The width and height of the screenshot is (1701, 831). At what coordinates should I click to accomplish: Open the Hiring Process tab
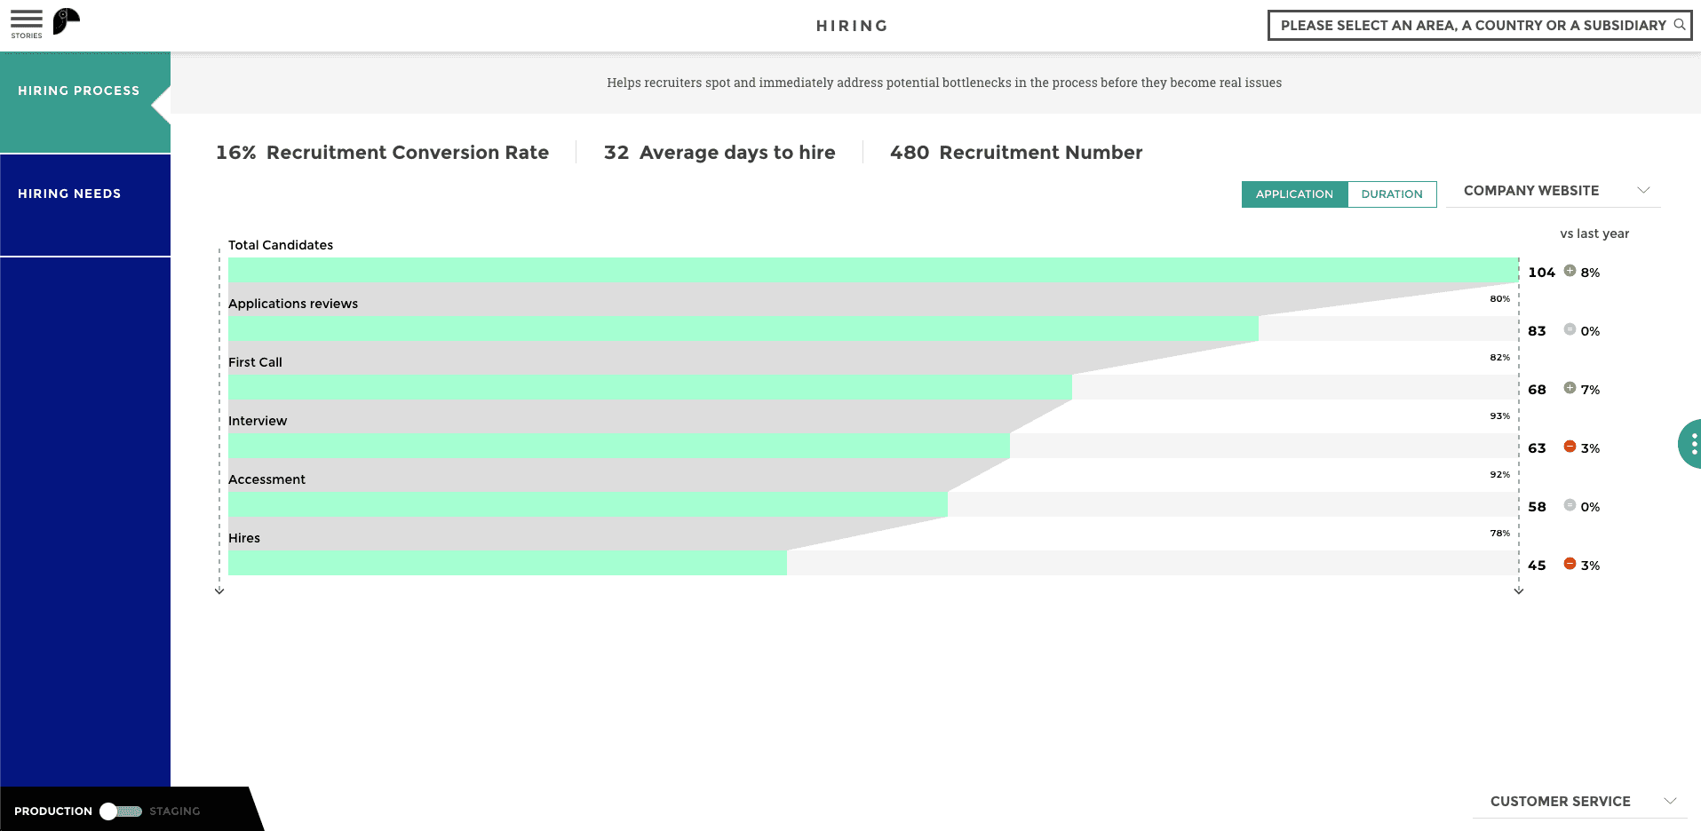click(x=79, y=91)
